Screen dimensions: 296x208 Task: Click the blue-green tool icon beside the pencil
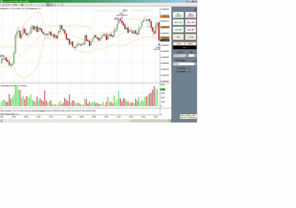(31, 5)
